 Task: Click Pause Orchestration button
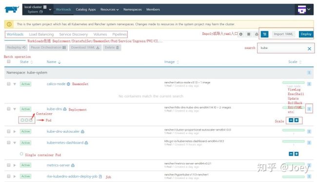click(x=48, y=47)
